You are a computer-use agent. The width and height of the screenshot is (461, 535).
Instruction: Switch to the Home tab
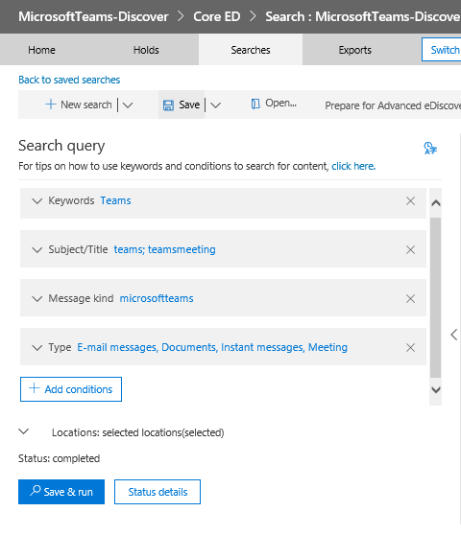coord(41,50)
